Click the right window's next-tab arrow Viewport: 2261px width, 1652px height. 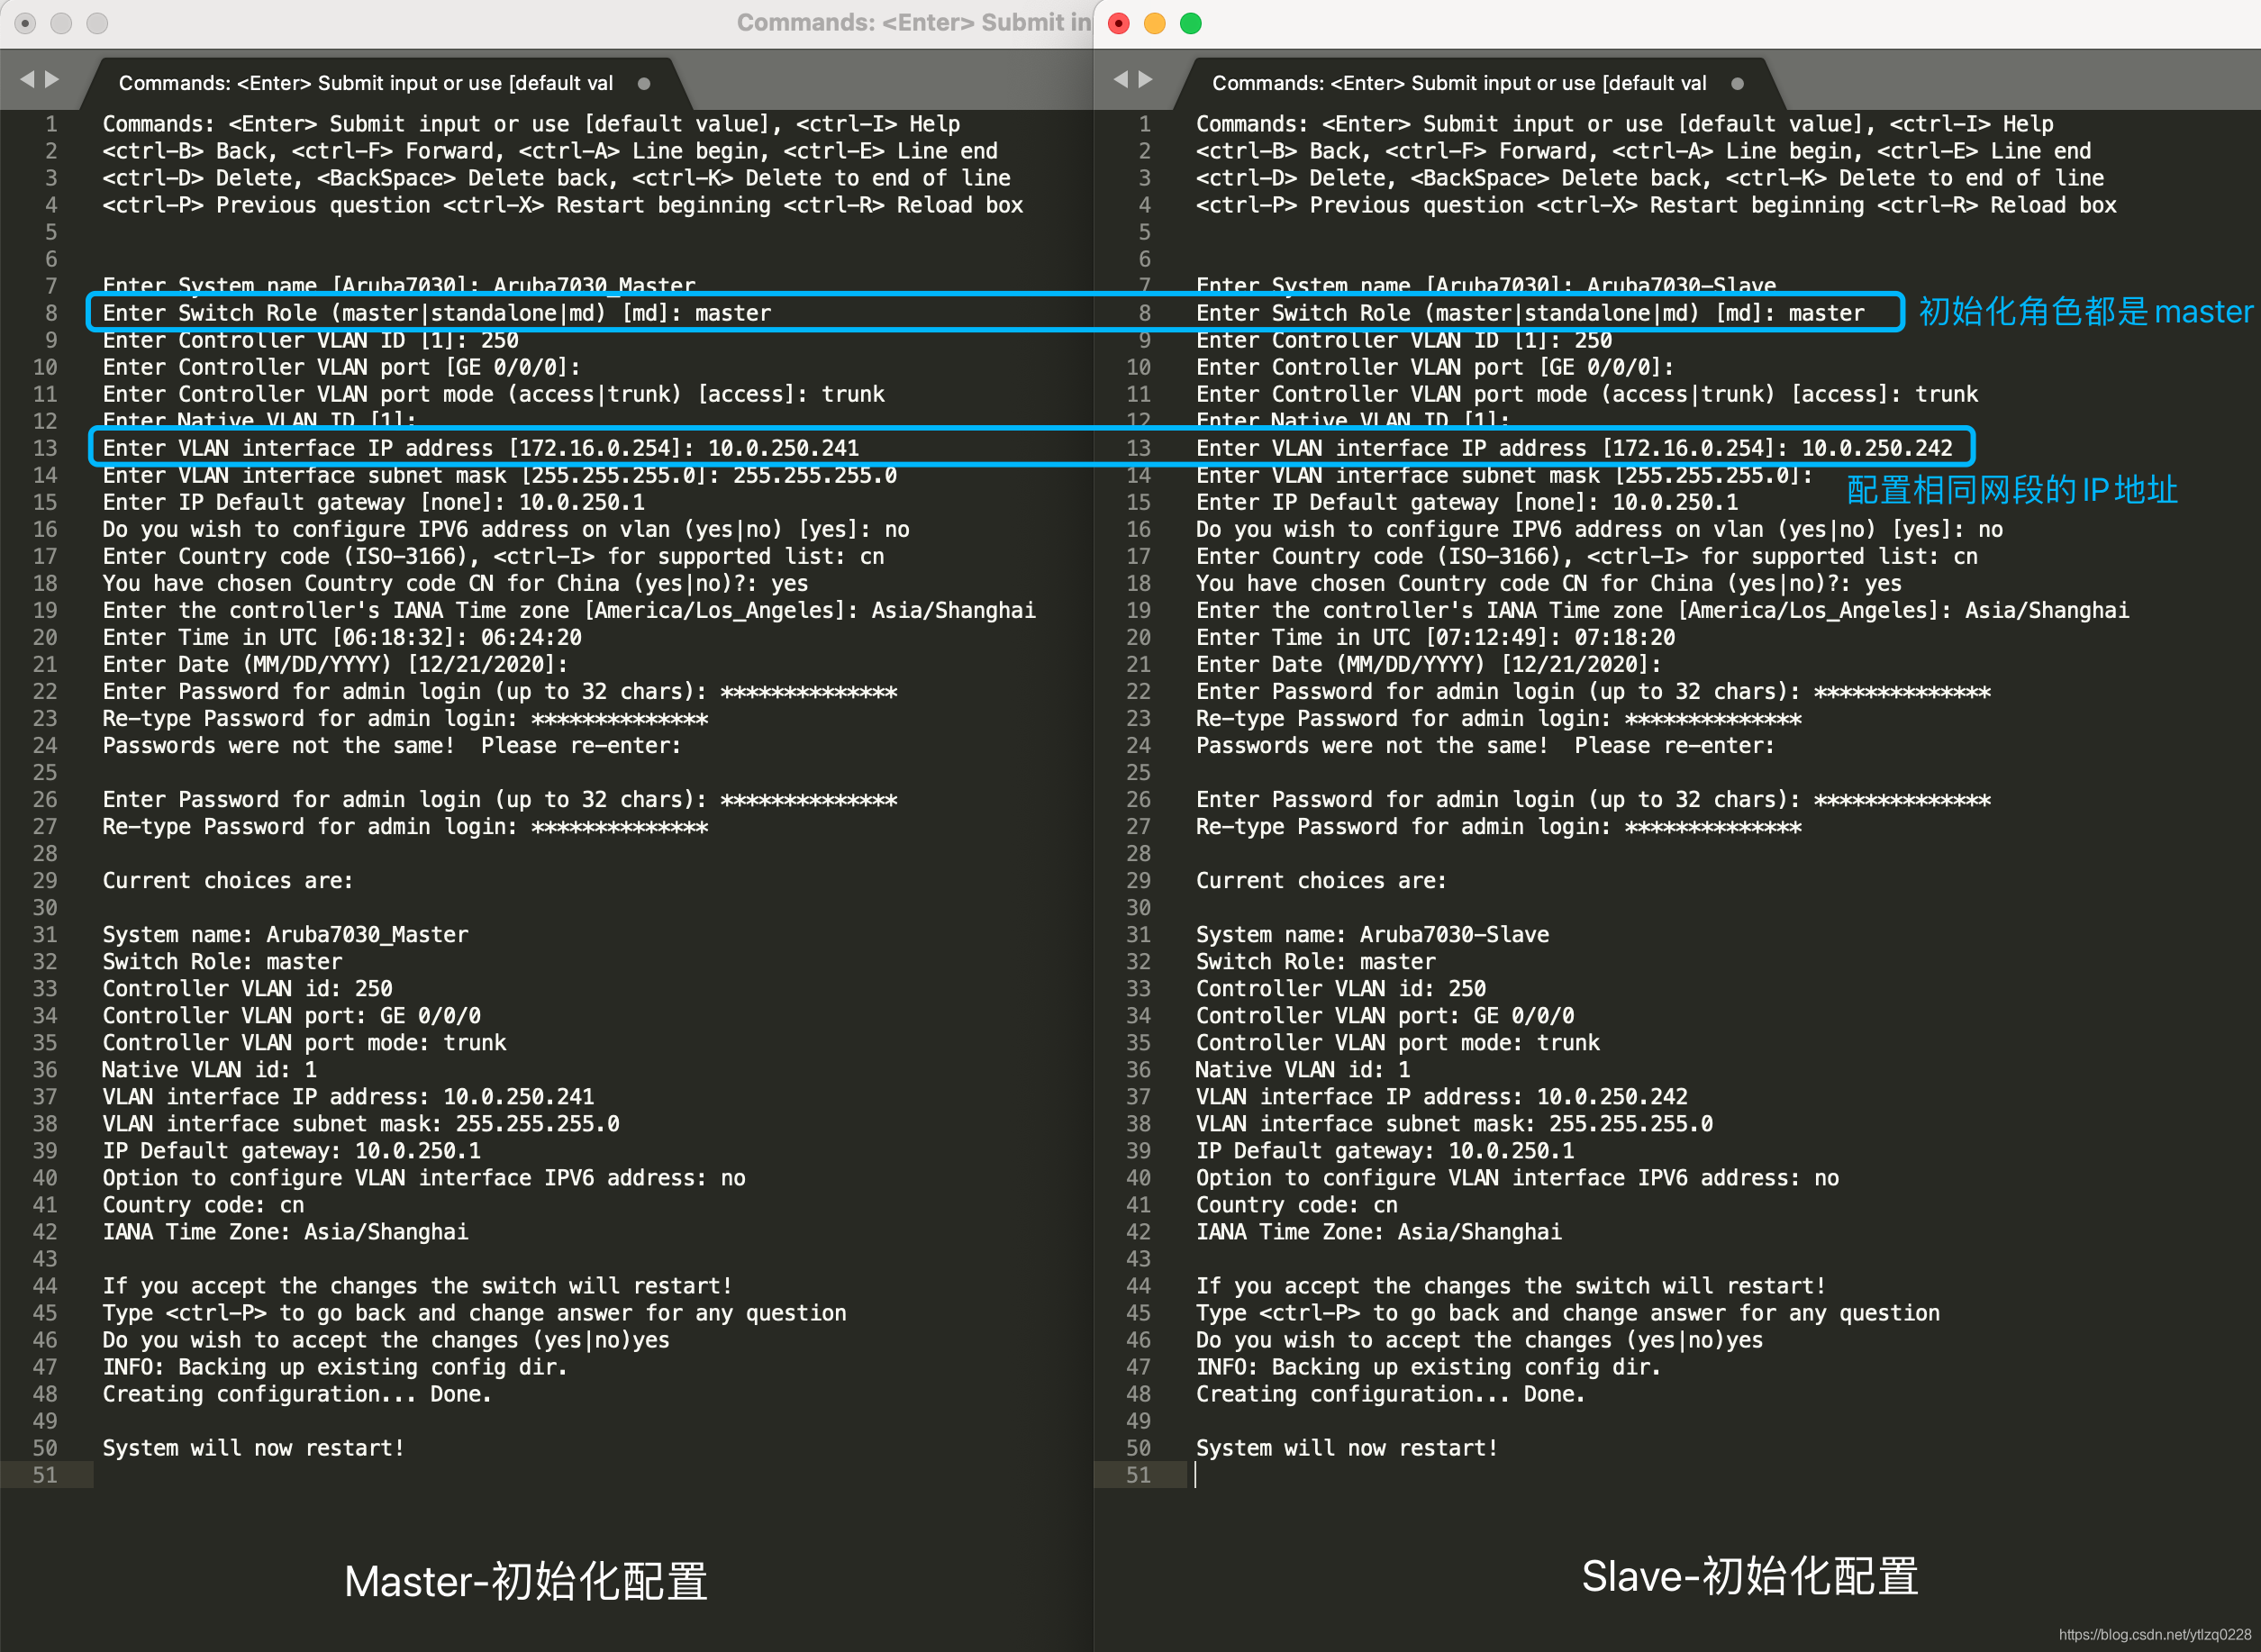[1146, 79]
